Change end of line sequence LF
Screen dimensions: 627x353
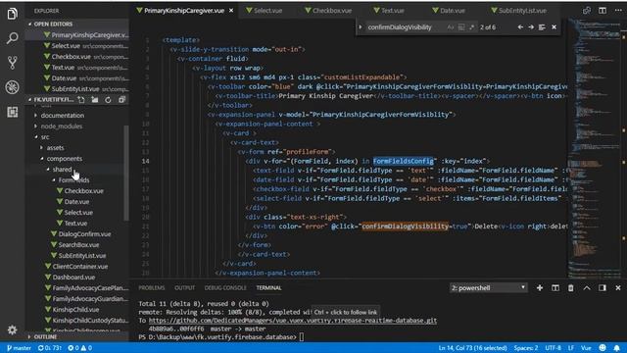(570, 348)
